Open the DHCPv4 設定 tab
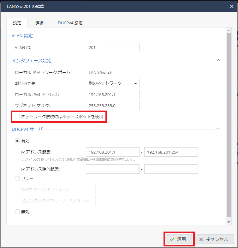 [x=70, y=23]
